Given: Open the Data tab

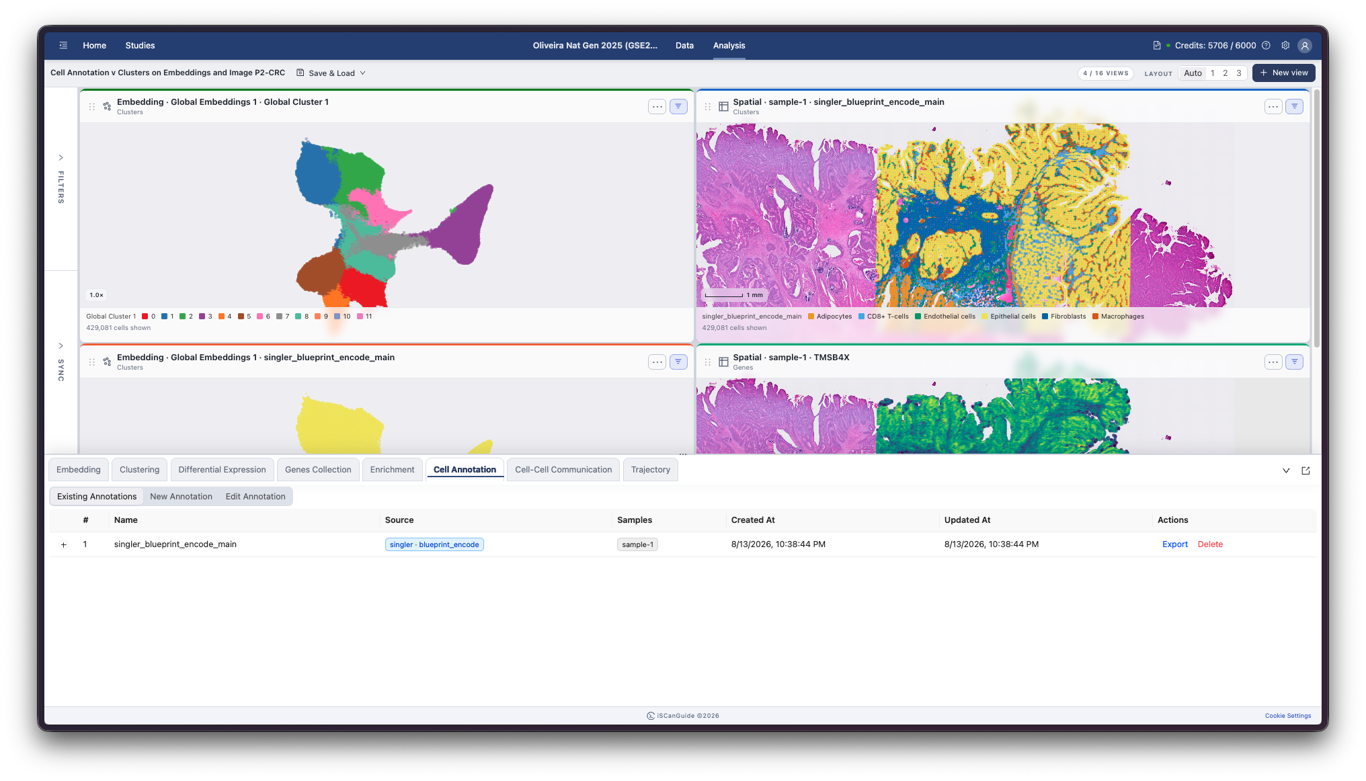Looking at the screenshot, I should (x=684, y=46).
